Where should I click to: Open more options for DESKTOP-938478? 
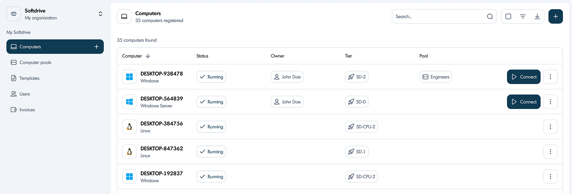(550, 77)
